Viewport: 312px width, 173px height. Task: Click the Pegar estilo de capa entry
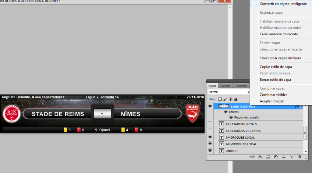click(x=275, y=73)
